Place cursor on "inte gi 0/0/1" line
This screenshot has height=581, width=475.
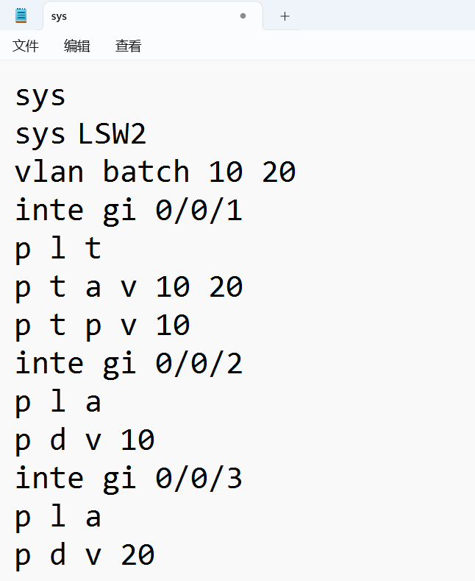pyautogui.click(x=129, y=211)
